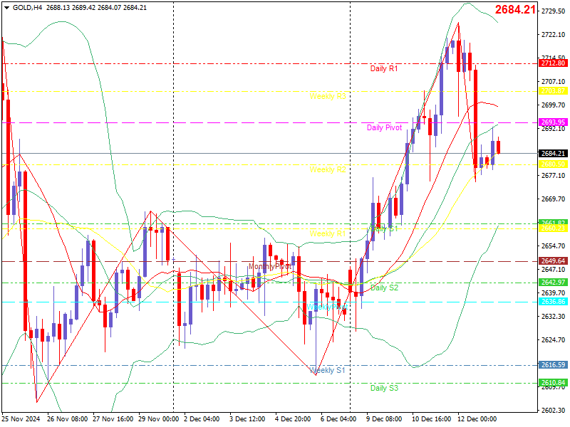Click the black 2684.21 current price tag

pyautogui.click(x=553, y=154)
